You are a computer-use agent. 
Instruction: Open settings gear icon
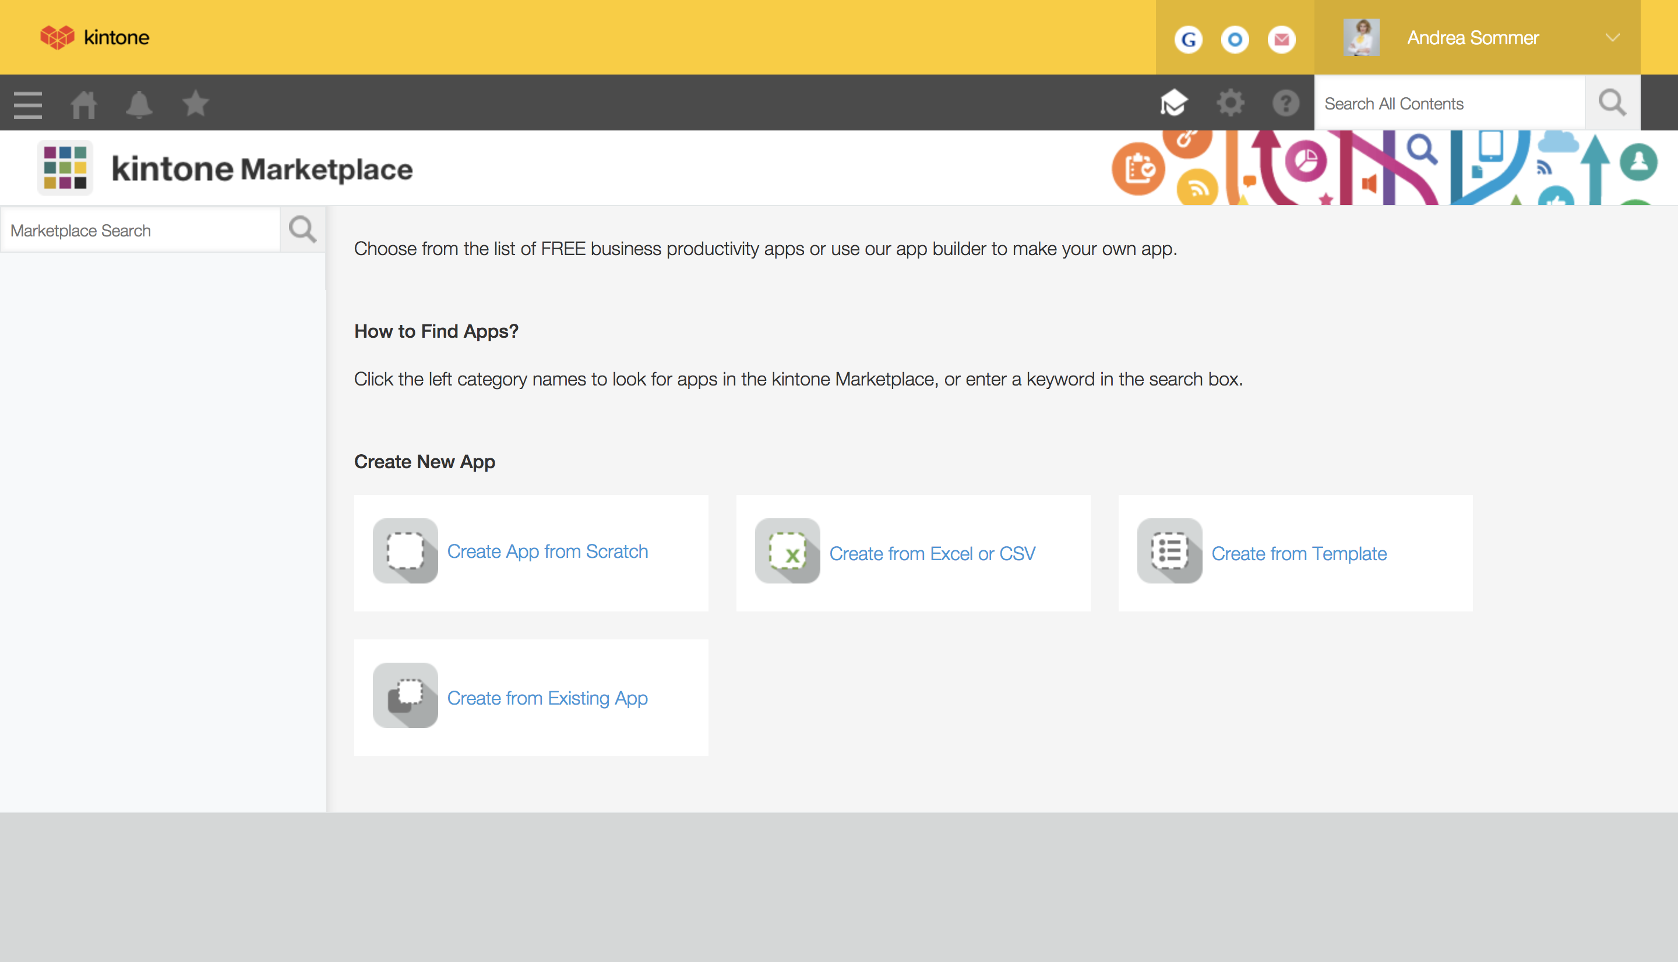[x=1230, y=103]
